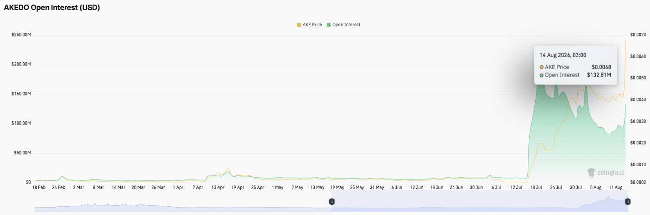This screenshot has width=650, height=215.
Task: Click the $0.0040 right axis label
Action: coord(637,100)
